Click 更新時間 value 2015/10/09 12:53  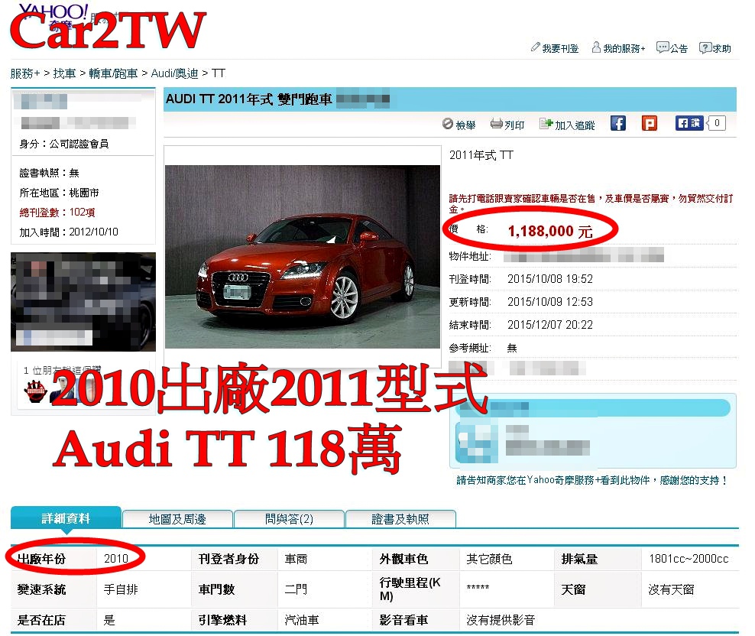tap(550, 302)
